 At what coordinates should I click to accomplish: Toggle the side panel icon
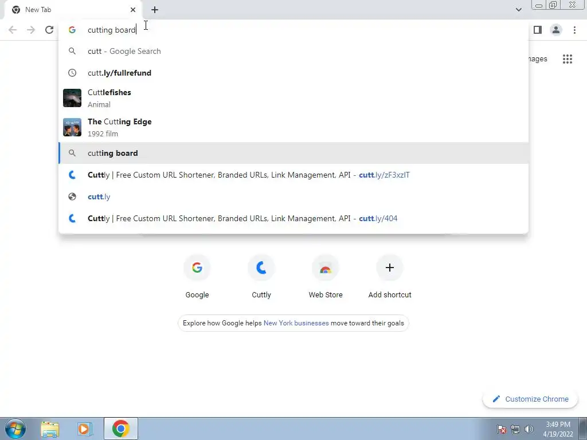coord(538,30)
